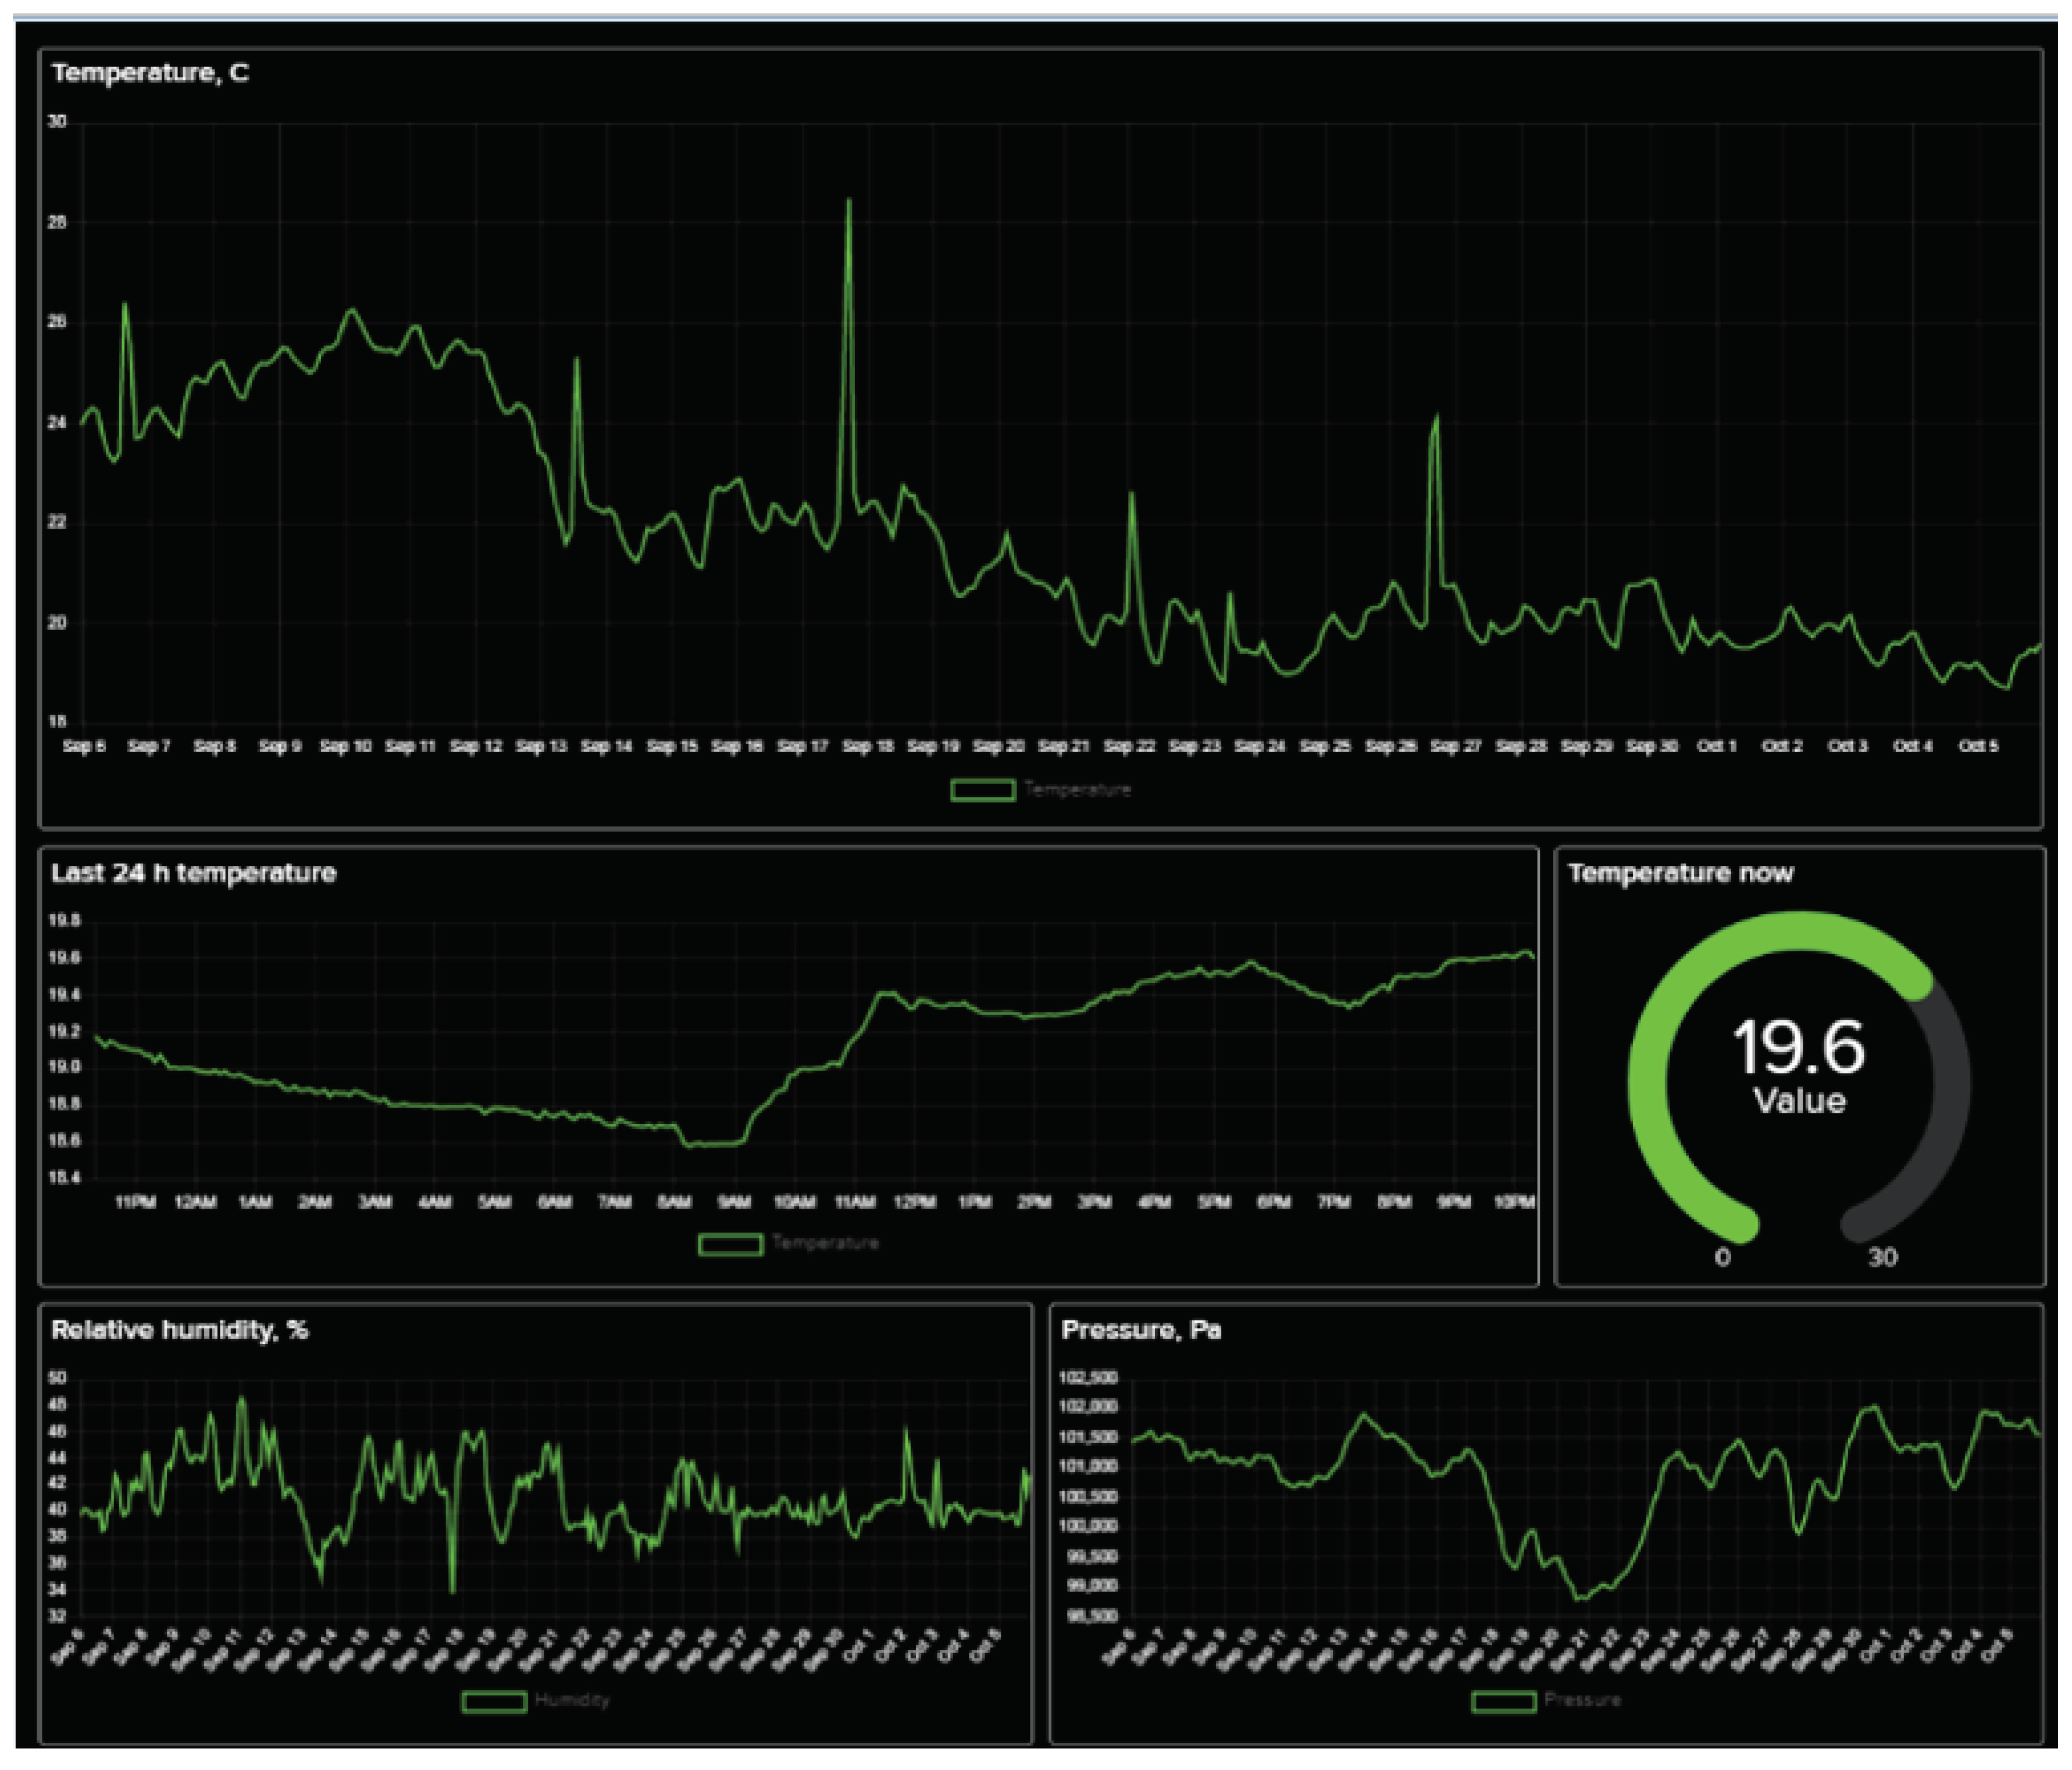Click Relative humidity, % panel title
Viewport: 2072px width, 1770px height.
(179, 1330)
